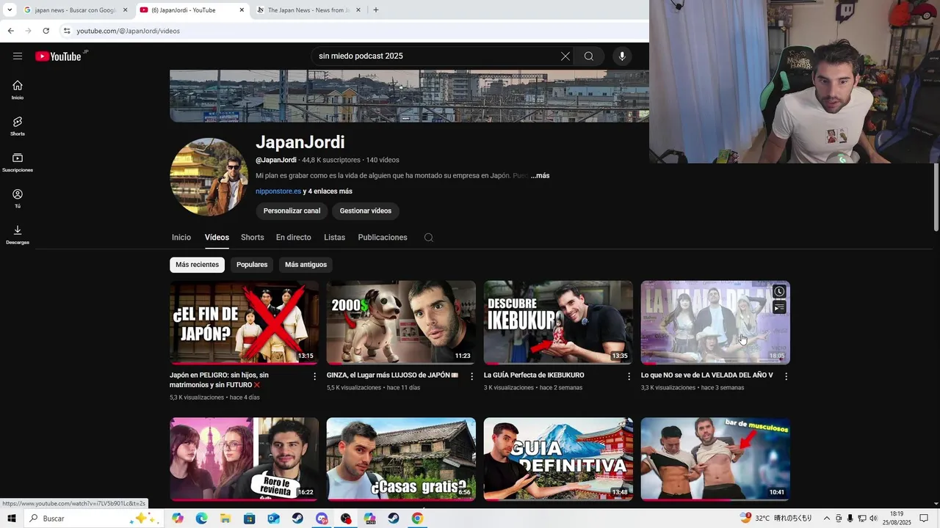Switch to the 'japan news' Google tab

click(76, 10)
